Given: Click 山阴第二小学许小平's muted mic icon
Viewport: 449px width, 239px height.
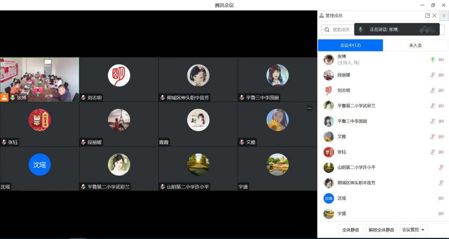Looking at the screenshot, I should click(x=441, y=168).
